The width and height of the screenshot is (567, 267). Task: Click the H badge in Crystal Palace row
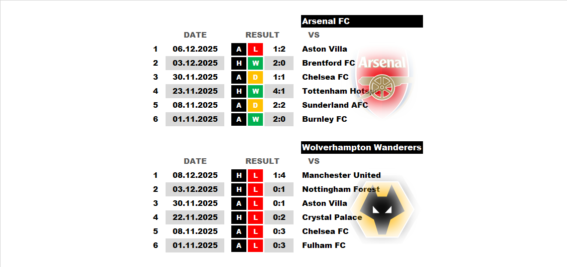tap(239, 217)
